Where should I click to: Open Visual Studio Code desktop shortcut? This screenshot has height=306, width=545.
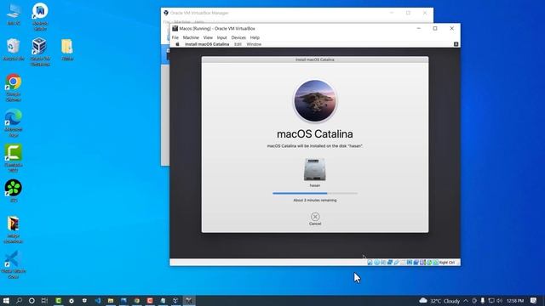(x=14, y=264)
